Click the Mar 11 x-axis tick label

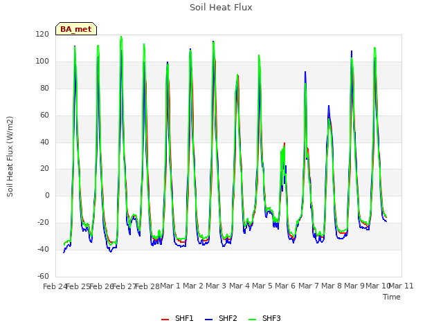pyautogui.click(x=401, y=286)
